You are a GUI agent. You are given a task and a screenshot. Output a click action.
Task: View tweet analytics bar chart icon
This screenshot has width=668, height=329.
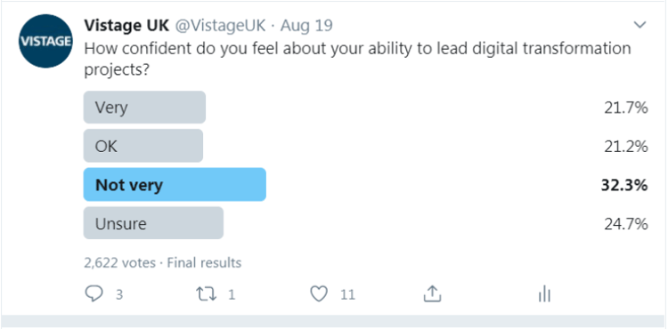pyautogui.click(x=545, y=293)
